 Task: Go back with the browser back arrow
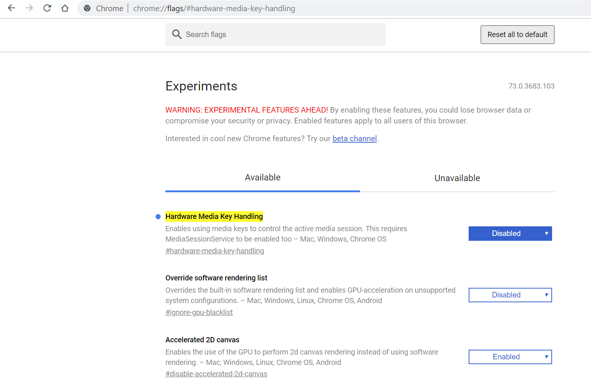11,8
